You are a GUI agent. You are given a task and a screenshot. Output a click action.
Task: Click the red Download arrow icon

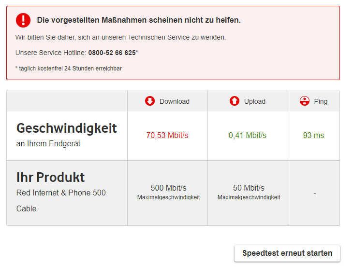click(x=150, y=101)
